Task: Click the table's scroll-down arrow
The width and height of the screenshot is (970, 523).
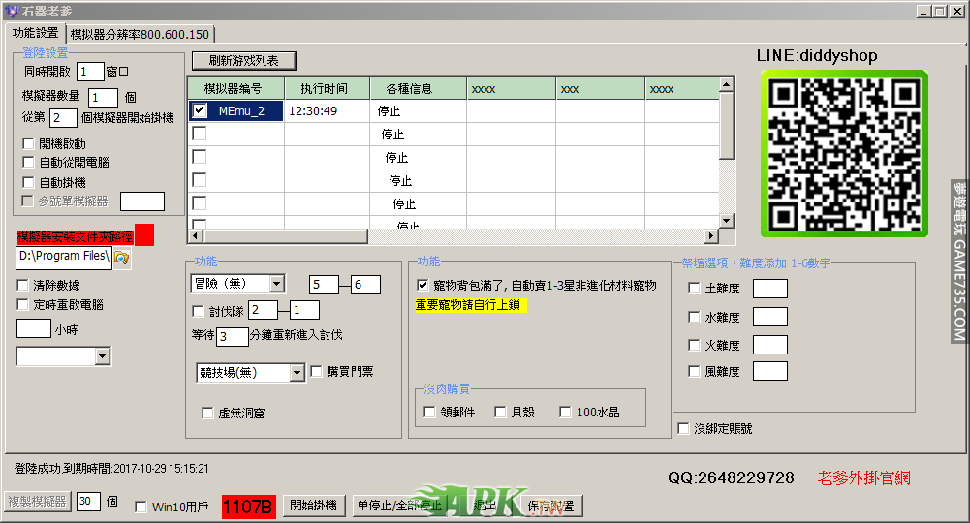Action: [x=727, y=221]
